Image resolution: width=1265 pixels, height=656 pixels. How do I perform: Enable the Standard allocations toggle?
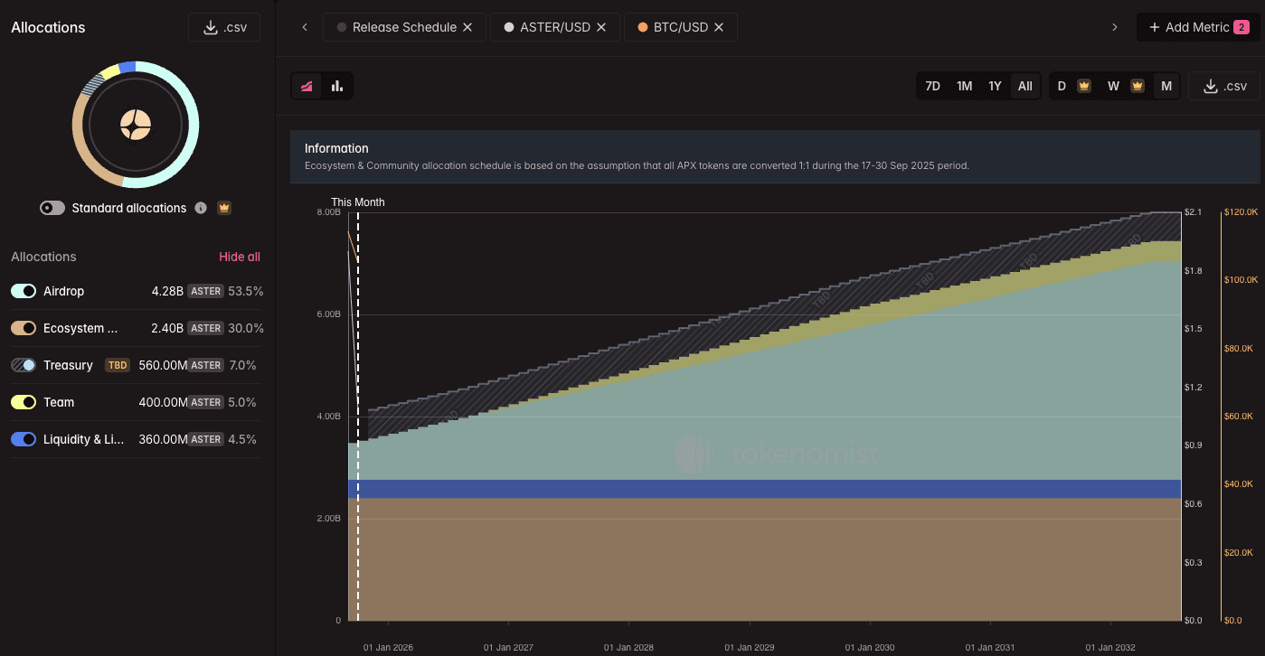point(52,208)
